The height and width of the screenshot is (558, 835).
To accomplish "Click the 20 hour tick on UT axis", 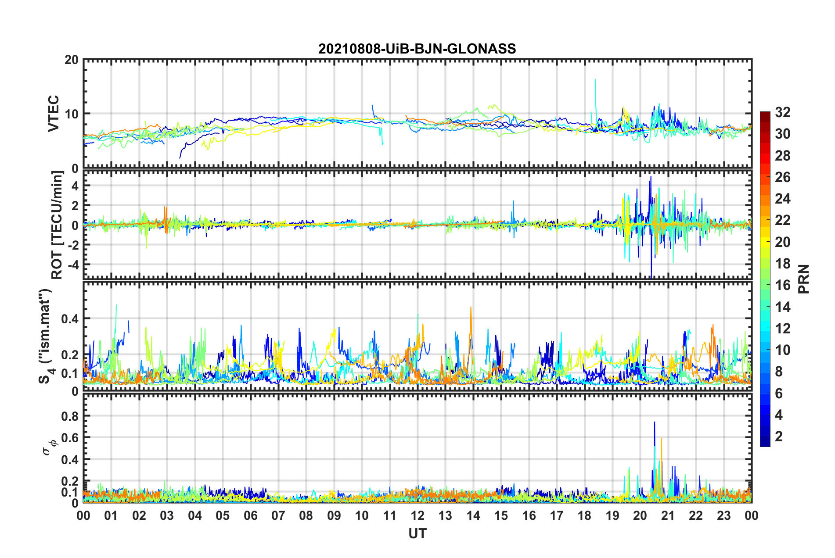I will pyautogui.click(x=640, y=516).
